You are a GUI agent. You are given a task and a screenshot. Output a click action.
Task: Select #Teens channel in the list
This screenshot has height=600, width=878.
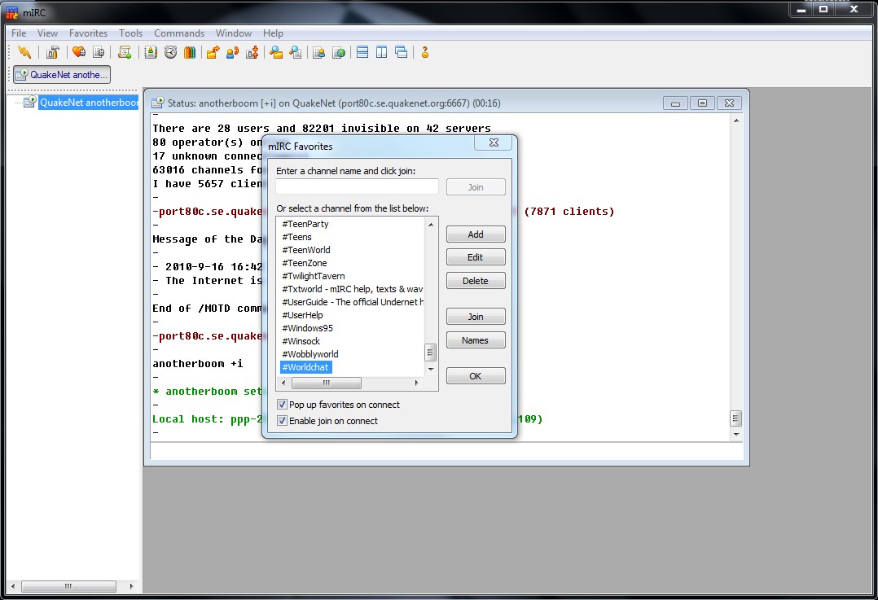pos(296,237)
